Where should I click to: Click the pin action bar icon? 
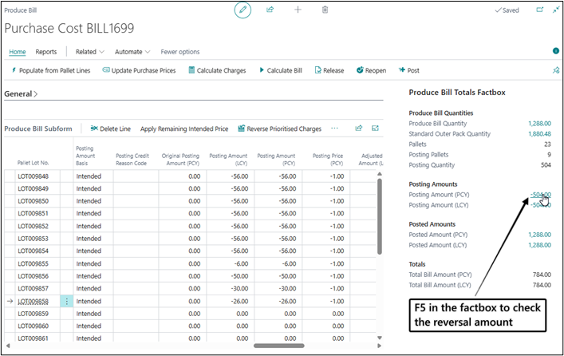click(556, 70)
